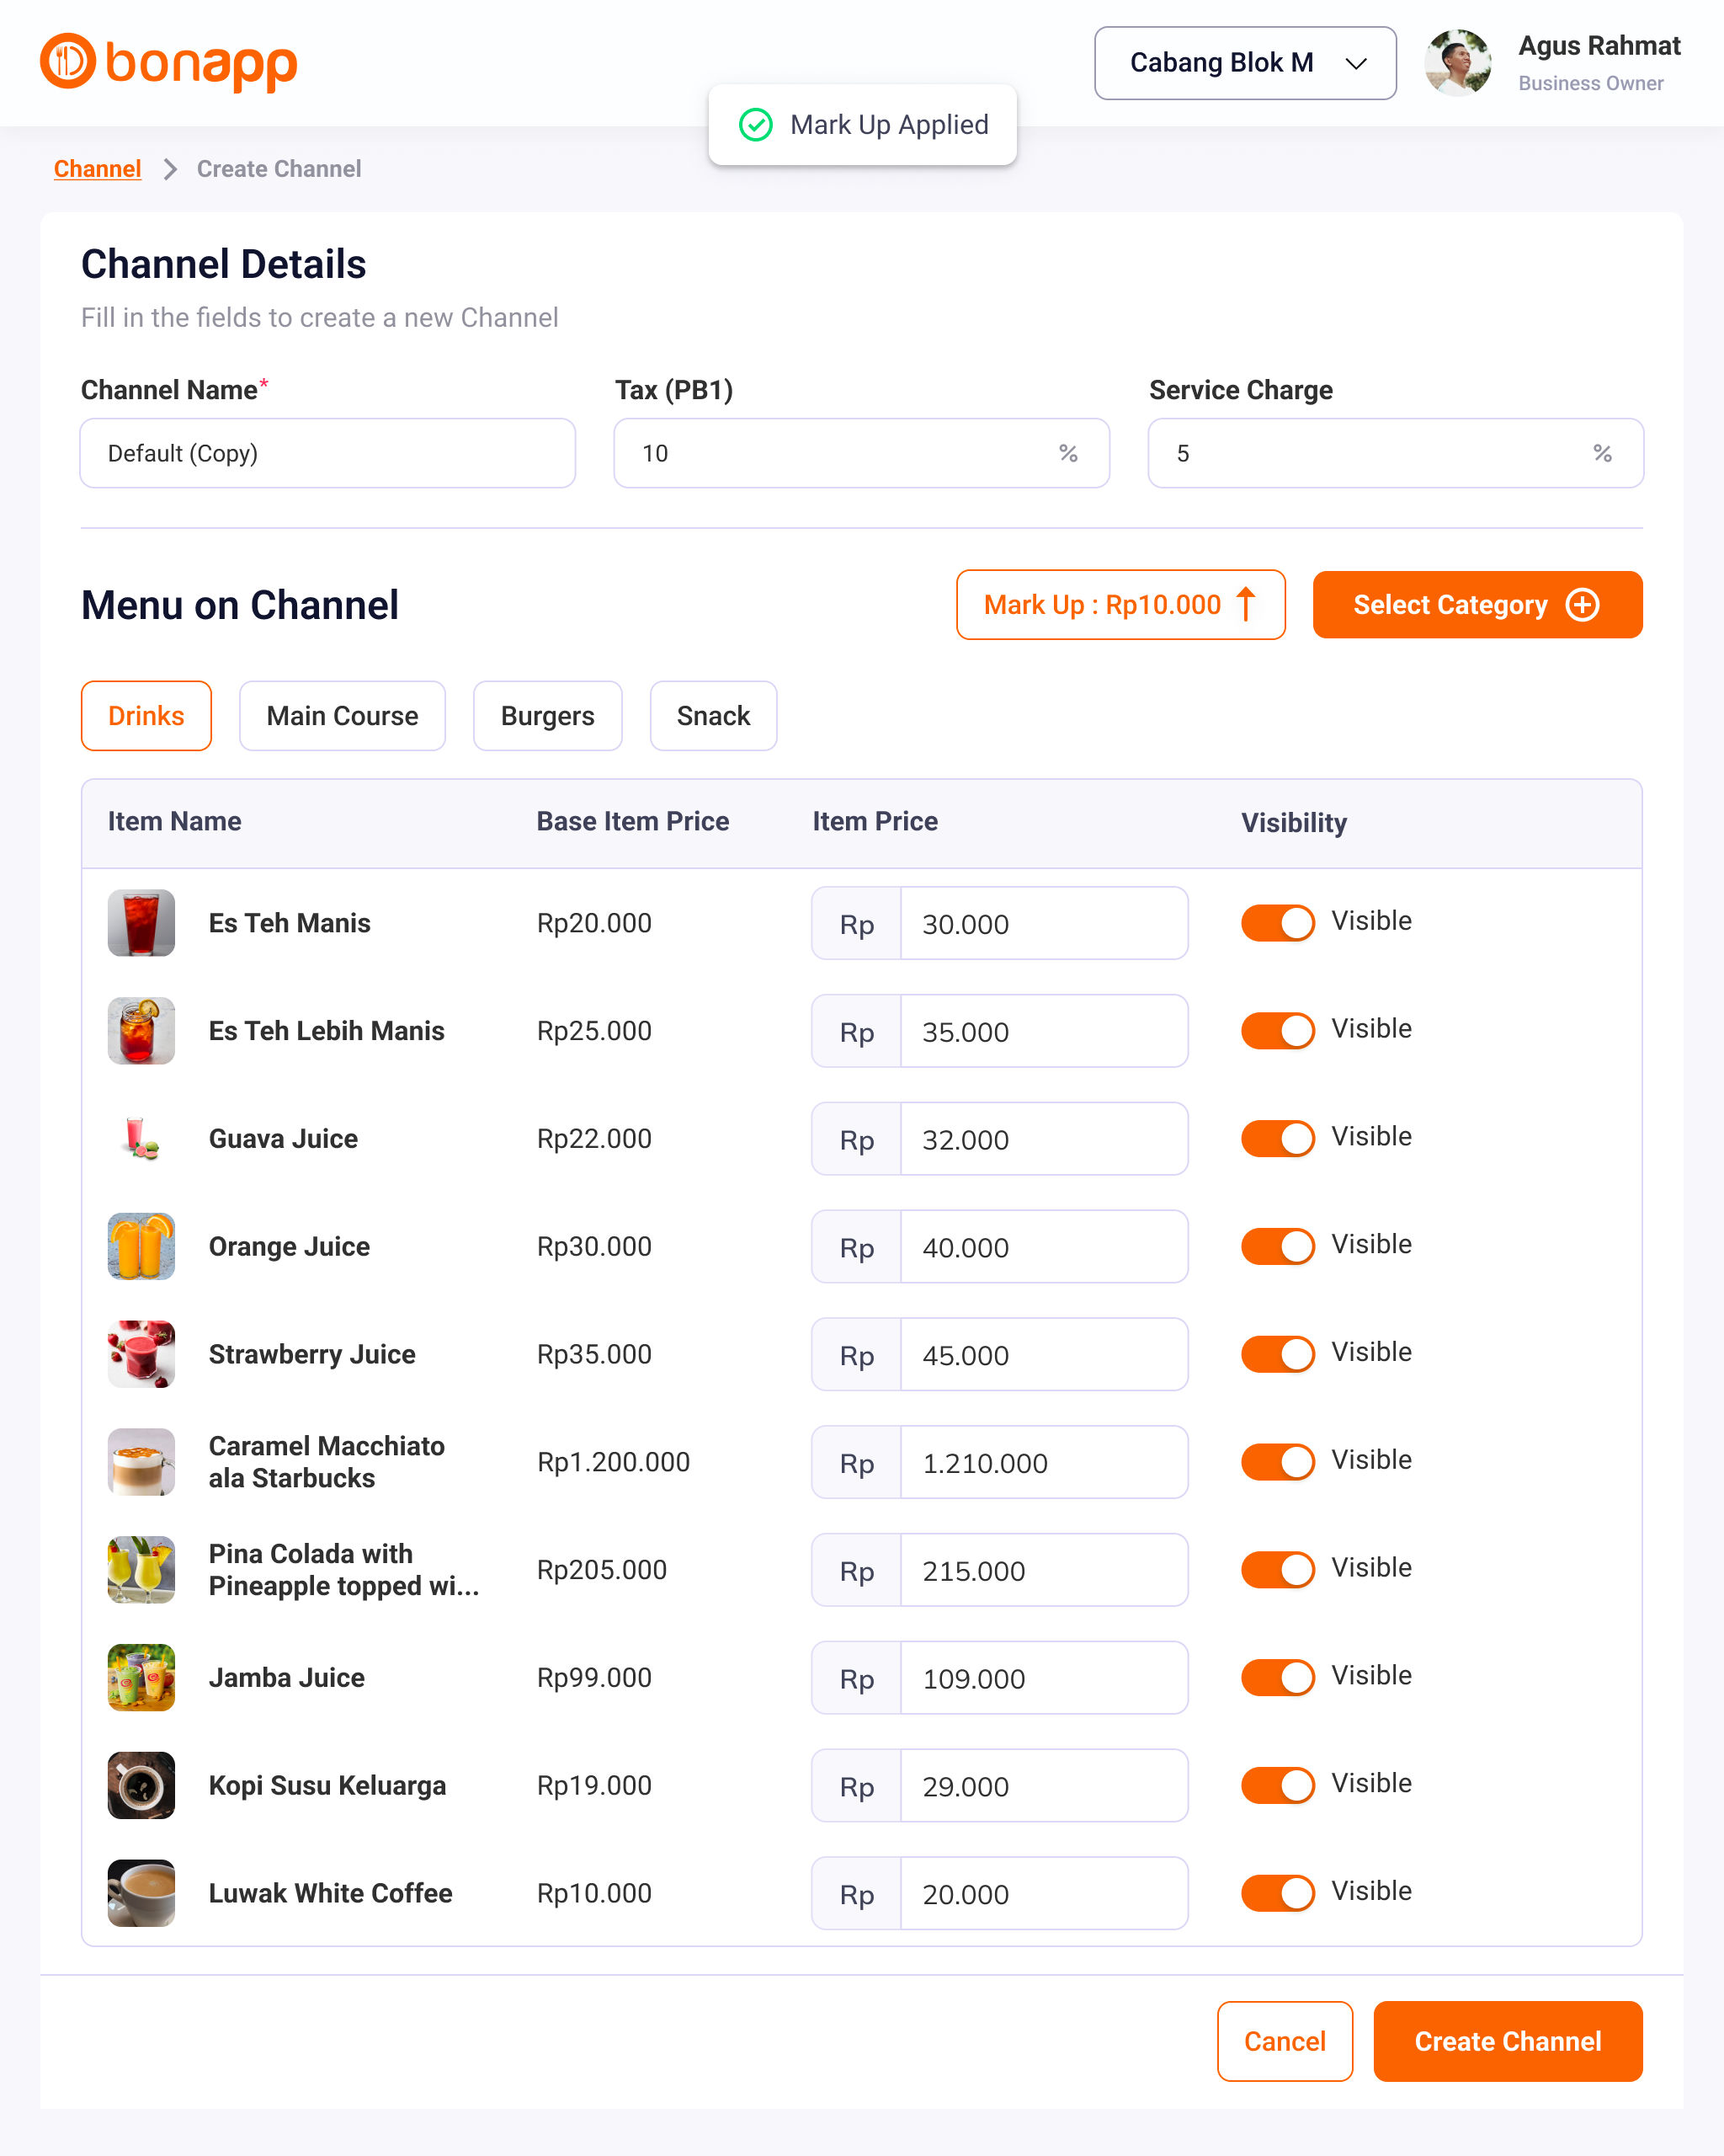This screenshot has width=1724, height=2156.
Task: Click Luwak White Coffee thumbnail image
Action: [x=141, y=1893]
